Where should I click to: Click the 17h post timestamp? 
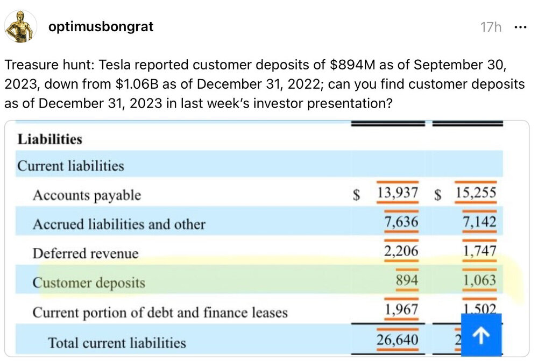[490, 27]
